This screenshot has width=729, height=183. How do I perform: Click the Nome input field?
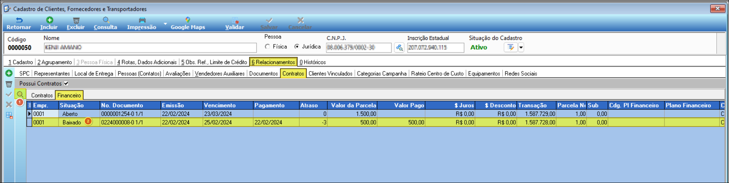150,47
